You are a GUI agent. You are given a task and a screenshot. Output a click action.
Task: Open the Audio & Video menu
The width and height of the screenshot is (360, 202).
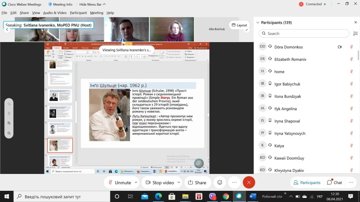pyautogui.click(x=54, y=13)
